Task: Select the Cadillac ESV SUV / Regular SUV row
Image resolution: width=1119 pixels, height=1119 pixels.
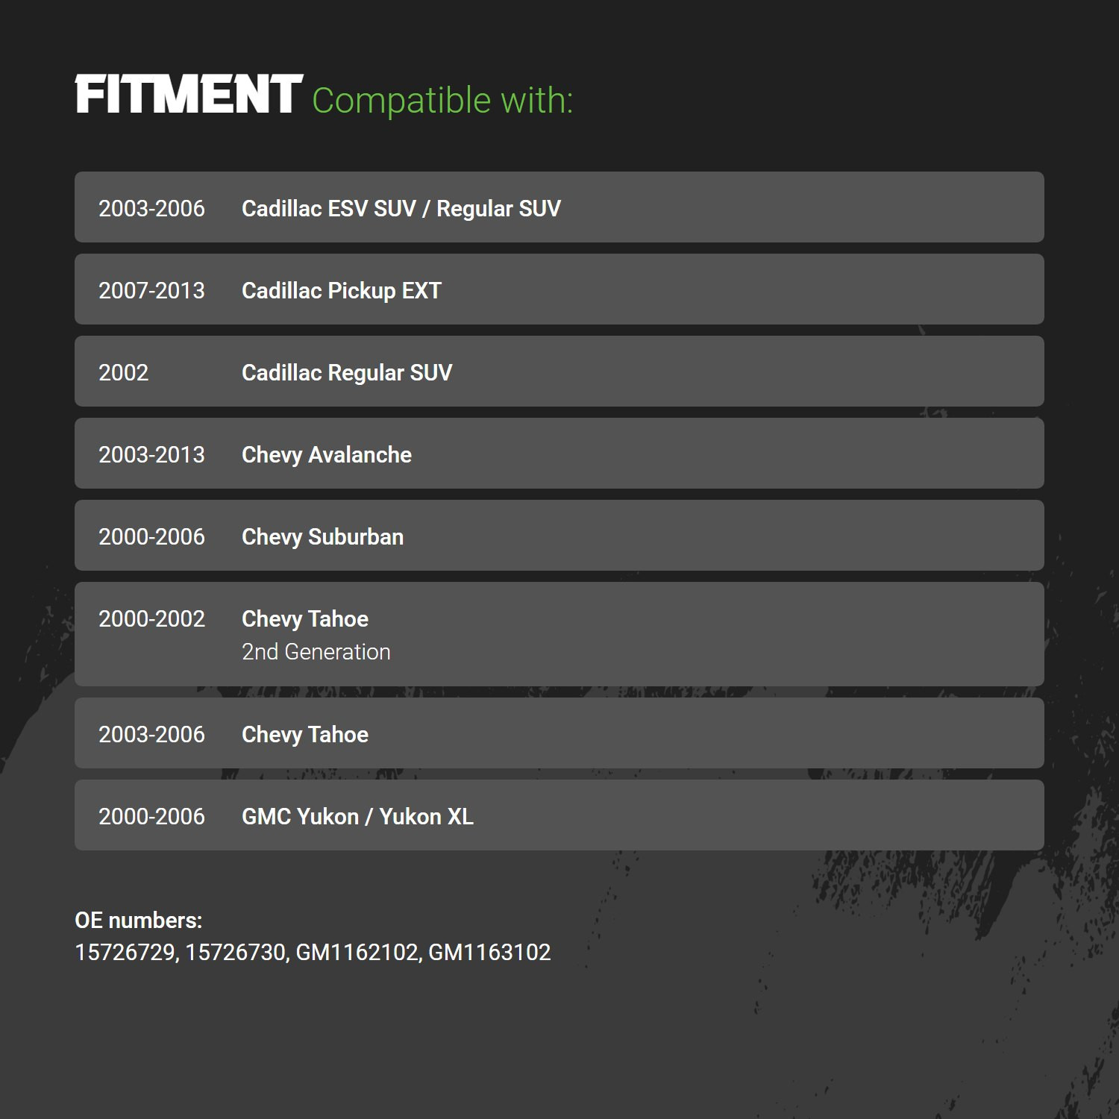Action: [x=559, y=207]
